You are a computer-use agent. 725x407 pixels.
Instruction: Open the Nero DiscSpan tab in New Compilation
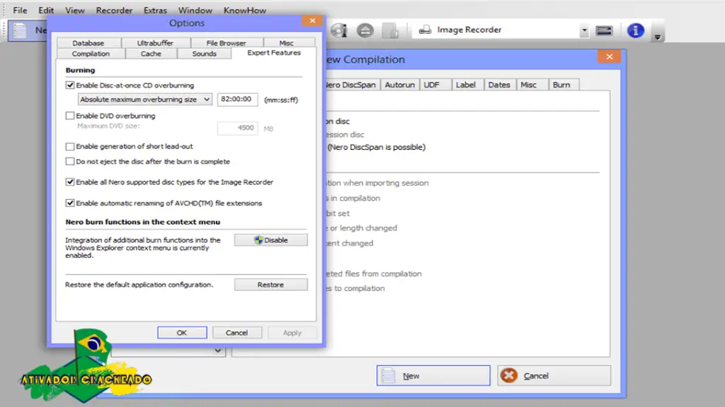coord(353,85)
